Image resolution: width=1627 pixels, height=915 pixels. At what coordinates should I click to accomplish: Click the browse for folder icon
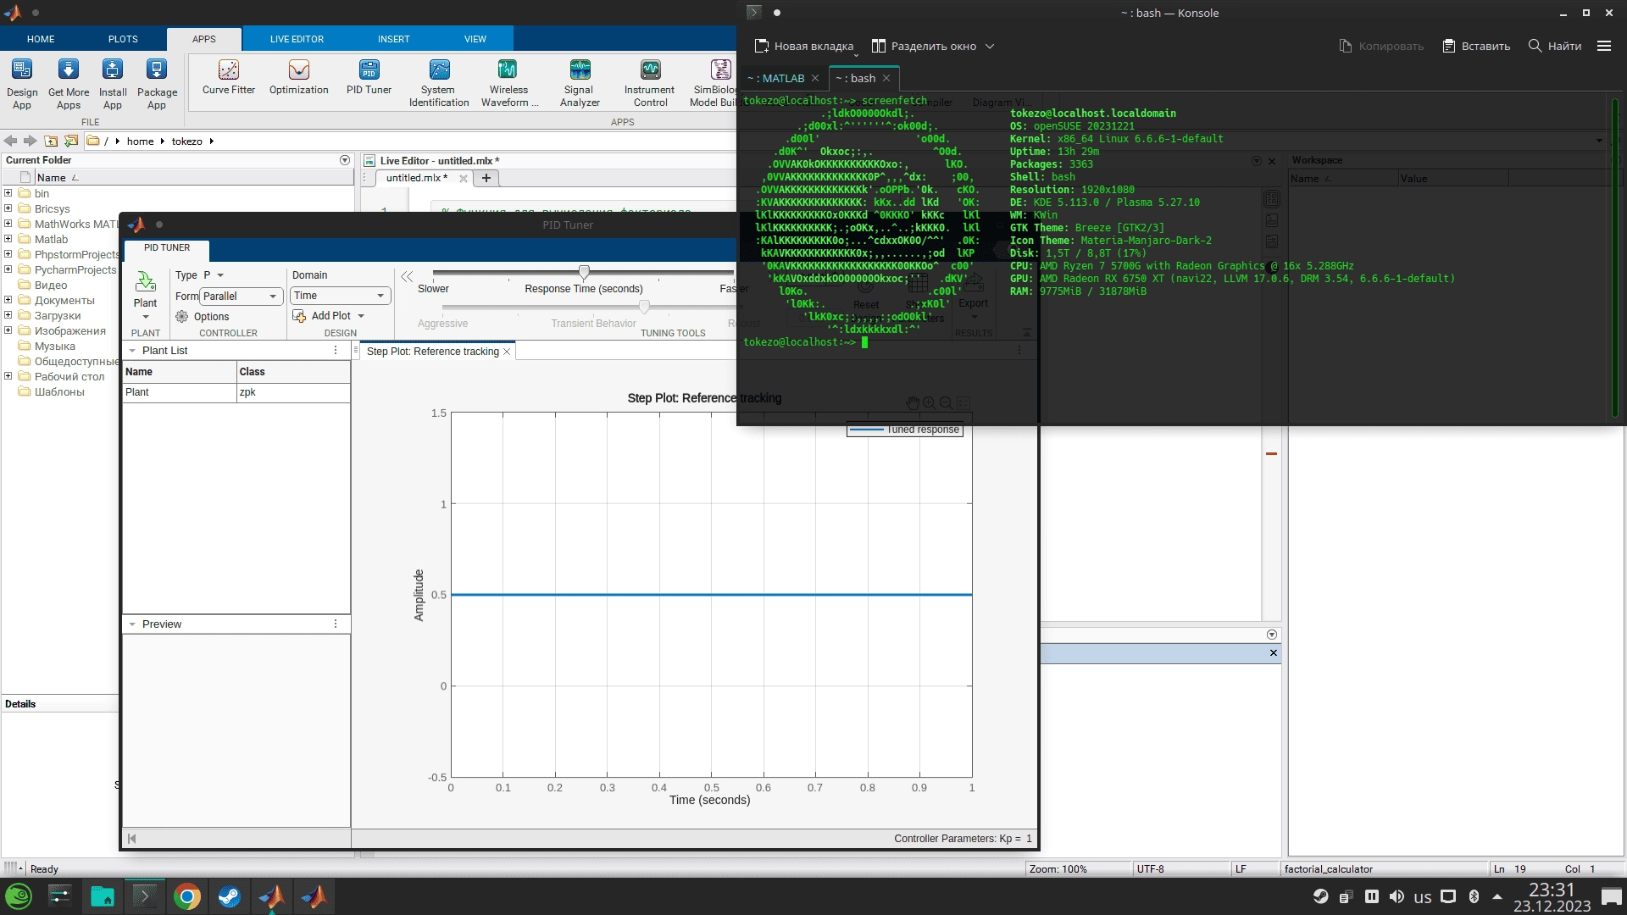pos(71,141)
